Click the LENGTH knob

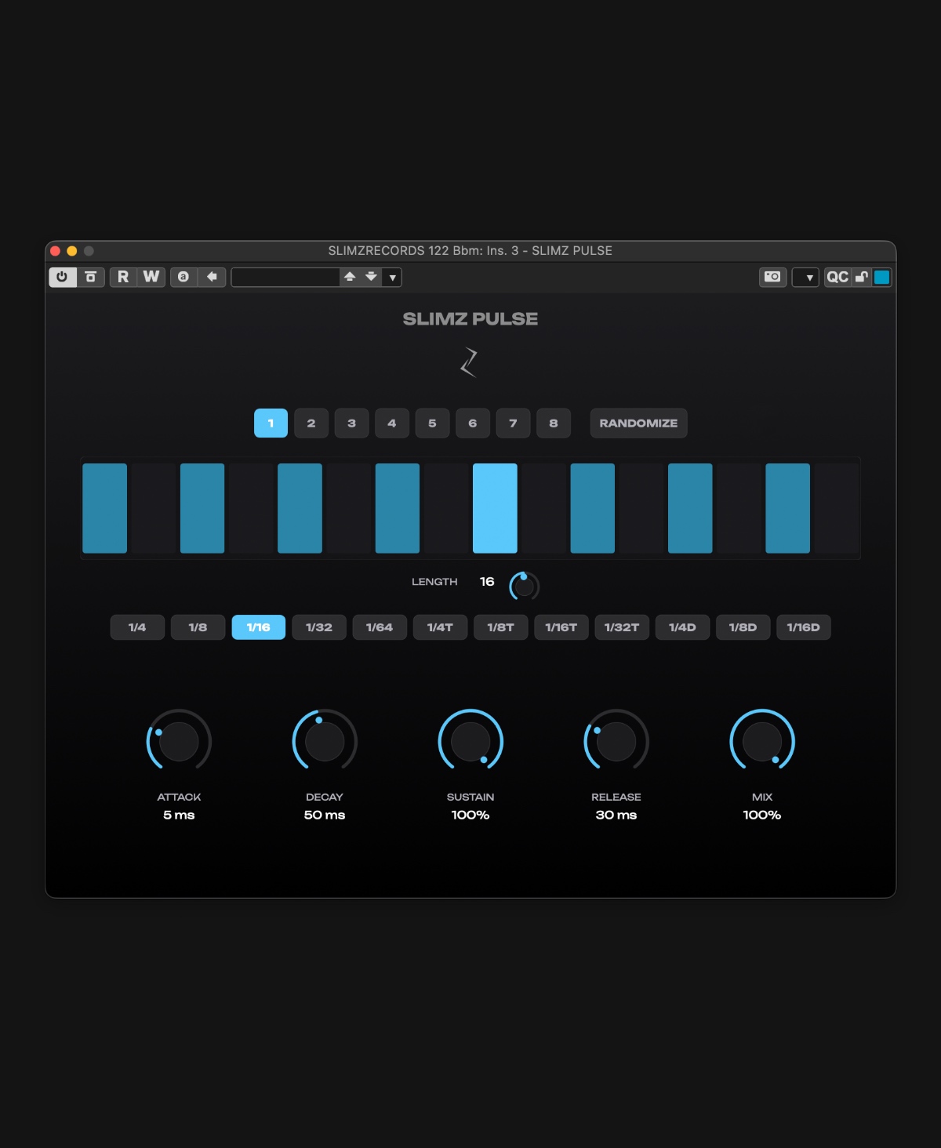[524, 586]
